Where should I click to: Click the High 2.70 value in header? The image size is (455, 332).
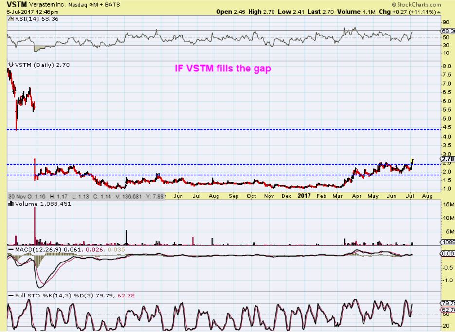point(261,12)
